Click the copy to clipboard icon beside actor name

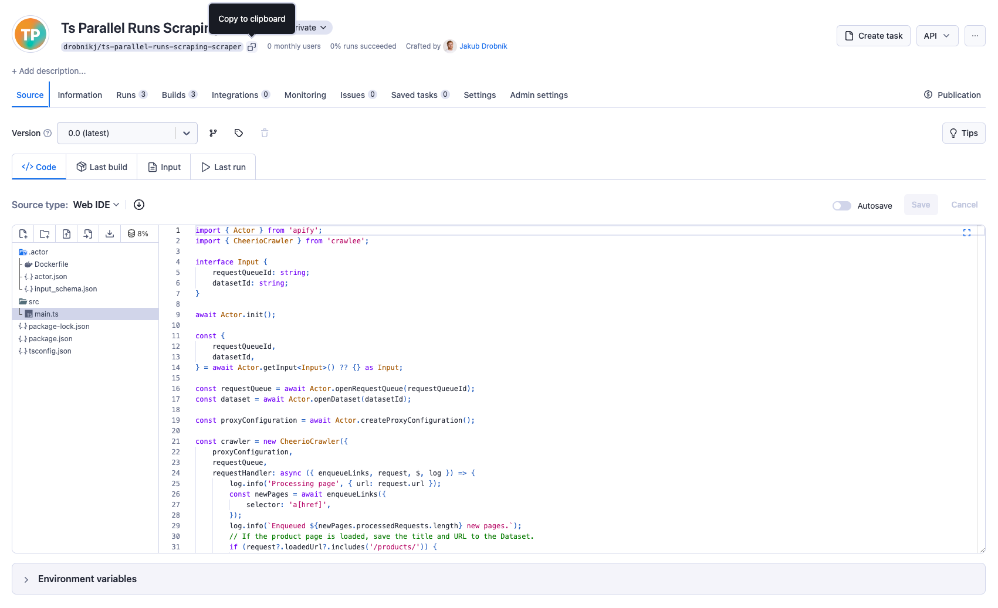point(252,47)
